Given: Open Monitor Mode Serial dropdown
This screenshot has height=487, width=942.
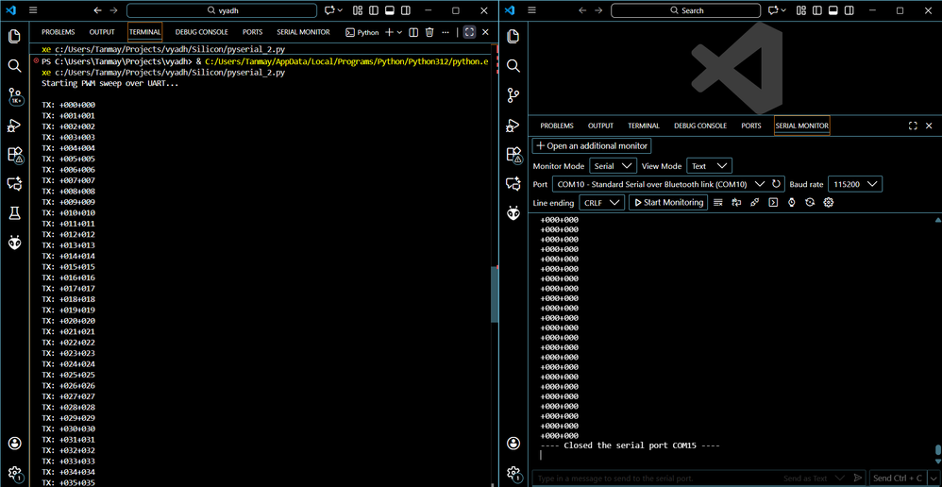Looking at the screenshot, I should (613, 166).
